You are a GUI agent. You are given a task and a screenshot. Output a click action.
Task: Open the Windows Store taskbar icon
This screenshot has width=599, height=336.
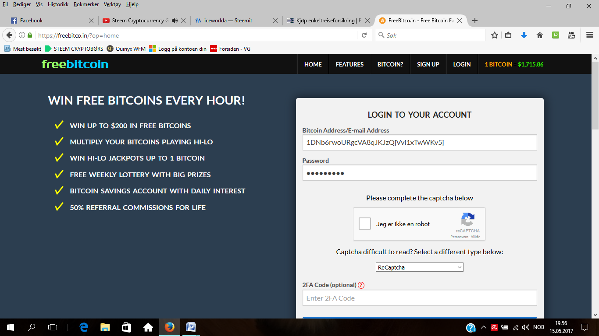pyautogui.click(x=126, y=327)
